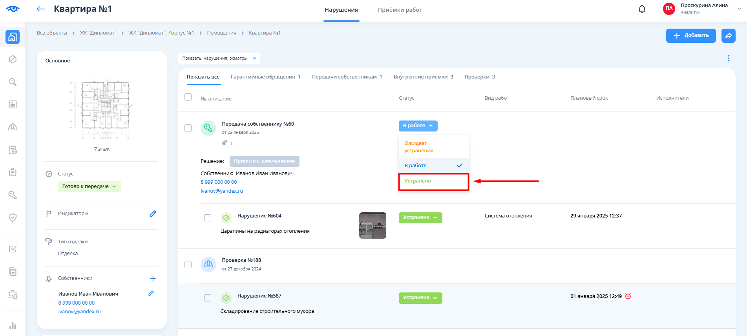Click the back arrow next to Квартира №1
Image resolution: width=747 pixels, height=336 pixels.
tap(41, 9)
